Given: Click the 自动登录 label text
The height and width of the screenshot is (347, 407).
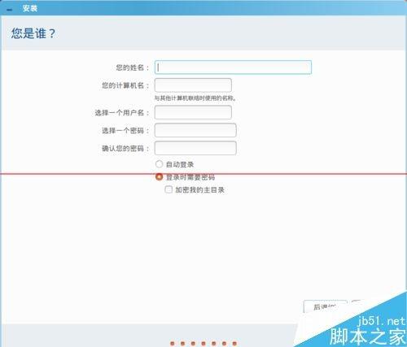Looking at the screenshot, I should tap(180, 164).
